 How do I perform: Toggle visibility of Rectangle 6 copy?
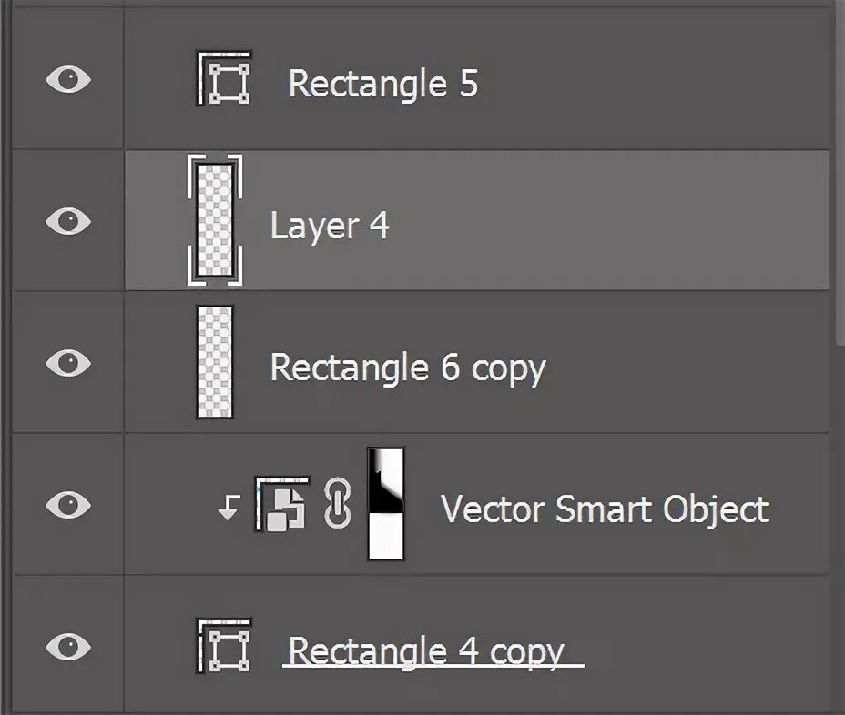coord(68,362)
